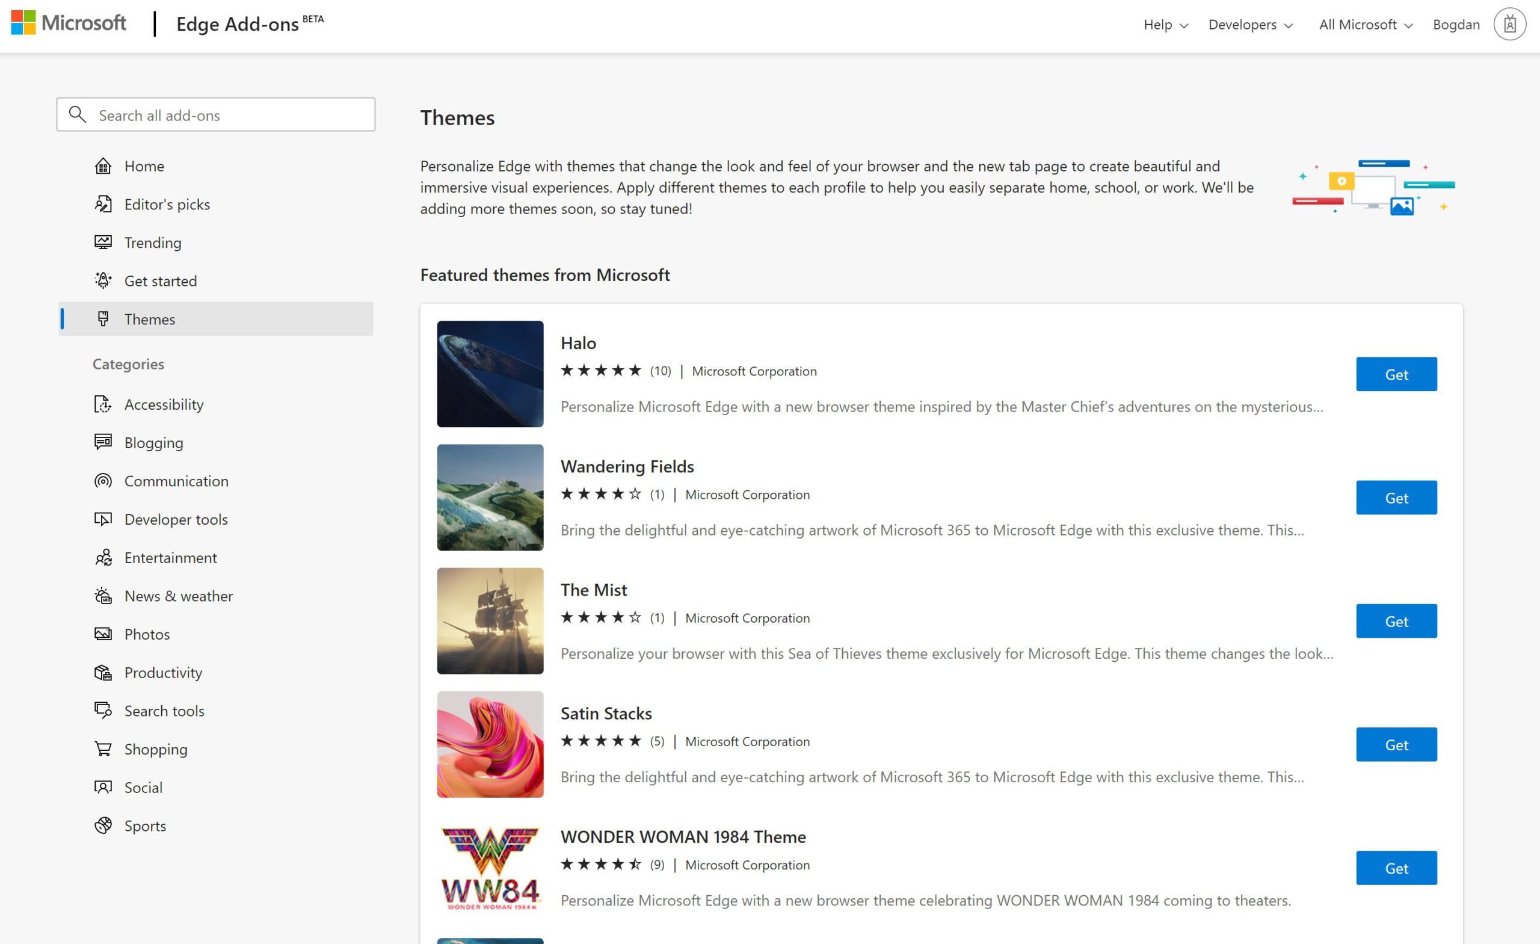The height and width of the screenshot is (944, 1540).
Task: Click the Entertainment category icon
Action: point(103,557)
